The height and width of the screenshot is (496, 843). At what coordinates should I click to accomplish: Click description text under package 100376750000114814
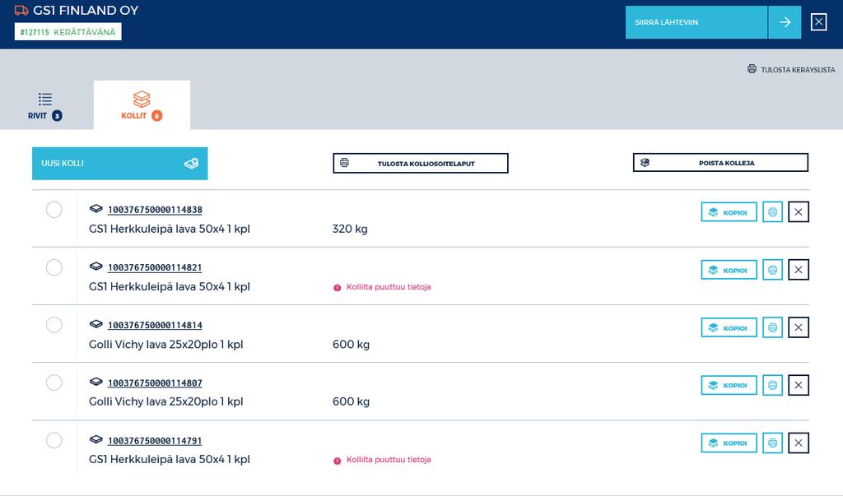[166, 345]
